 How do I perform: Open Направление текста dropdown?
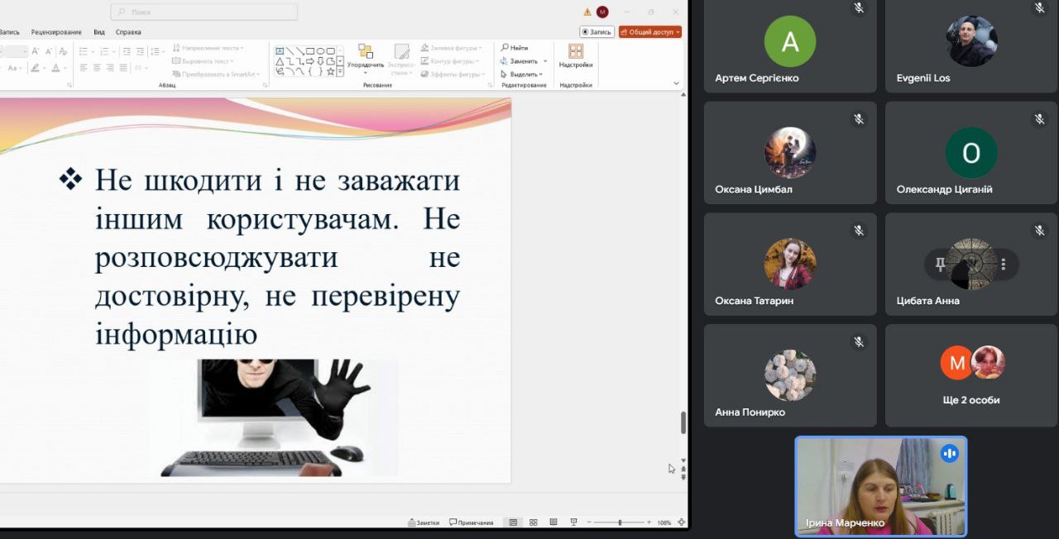[207, 48]
